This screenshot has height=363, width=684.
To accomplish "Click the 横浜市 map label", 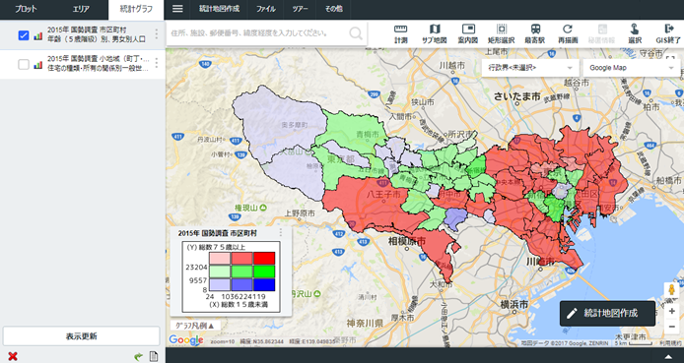I will point(514,304).
